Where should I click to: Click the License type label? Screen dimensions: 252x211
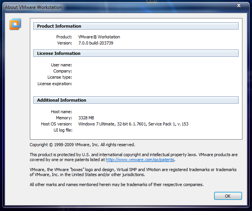tap(60, 77)
